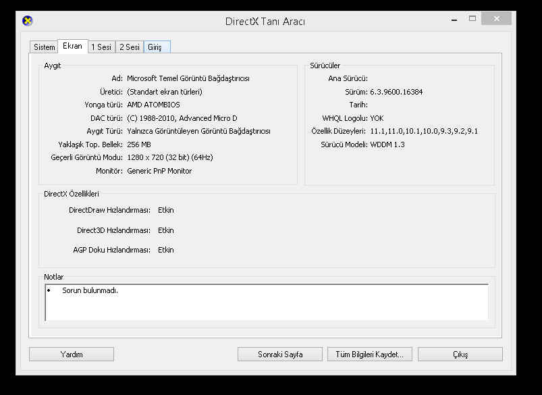The width and height of the screenshot is (542, 395).
Task: Click the 'DirectX Özellikleri' group title
Action: [x=71, y=194]
